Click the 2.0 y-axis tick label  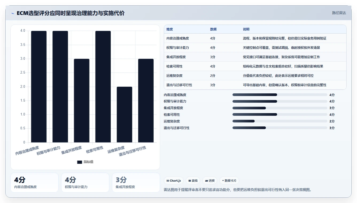[23, 87]
